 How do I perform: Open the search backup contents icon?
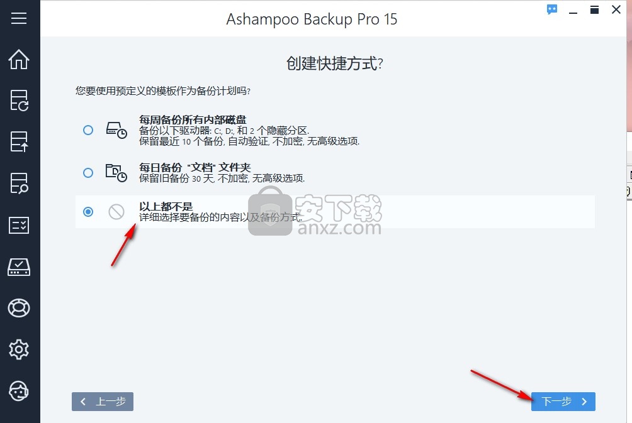point(19,183)
